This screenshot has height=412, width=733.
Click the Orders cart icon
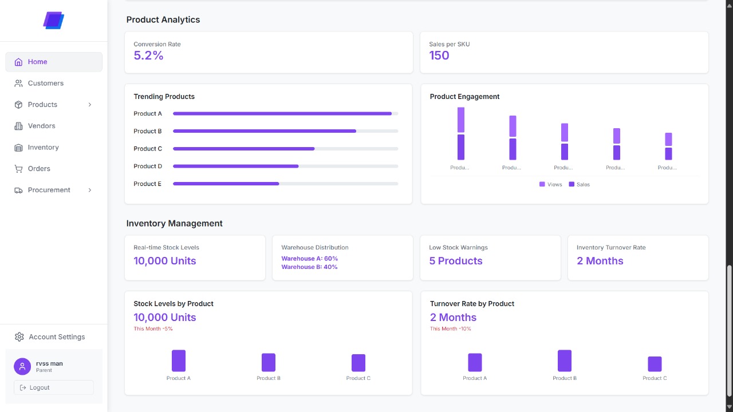[x=18, y=168]
